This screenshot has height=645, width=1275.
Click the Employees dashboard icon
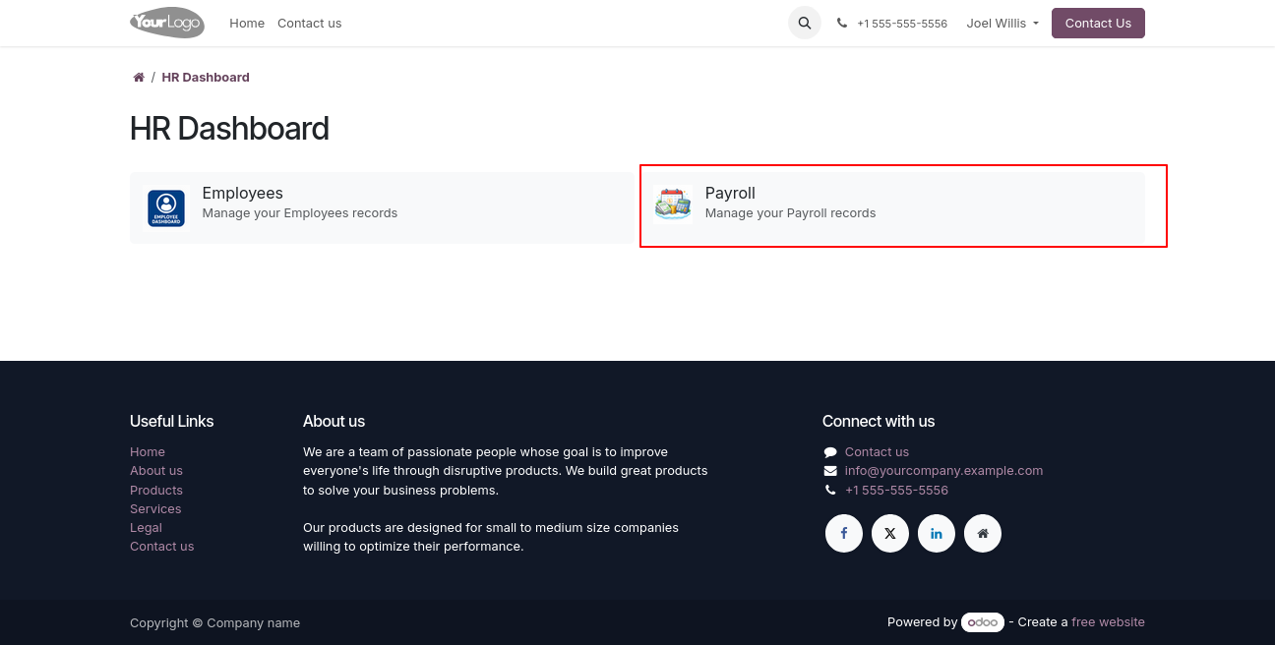[x=166, y=208]
